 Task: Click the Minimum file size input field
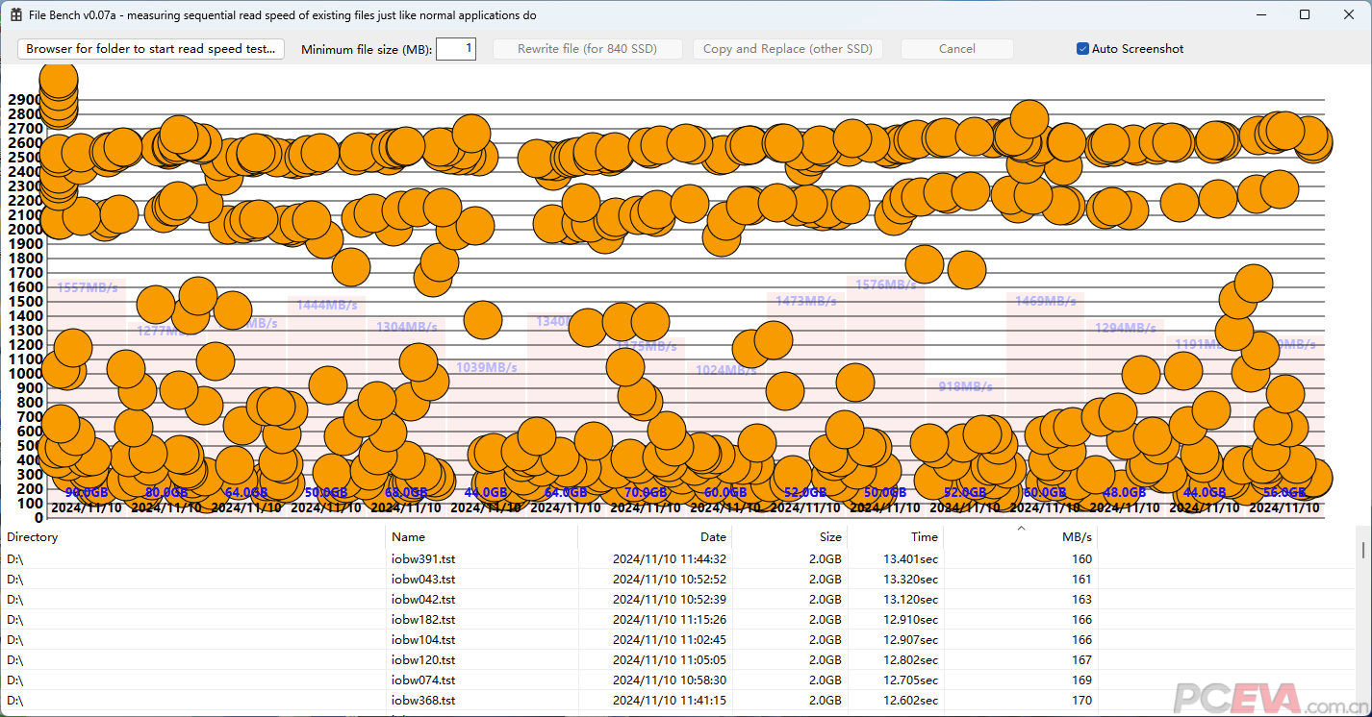click(x=455, y=49)
